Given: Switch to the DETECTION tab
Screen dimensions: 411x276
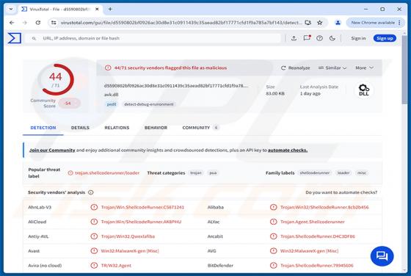Looking at the screenshot, I should click(x=43, y=128).
